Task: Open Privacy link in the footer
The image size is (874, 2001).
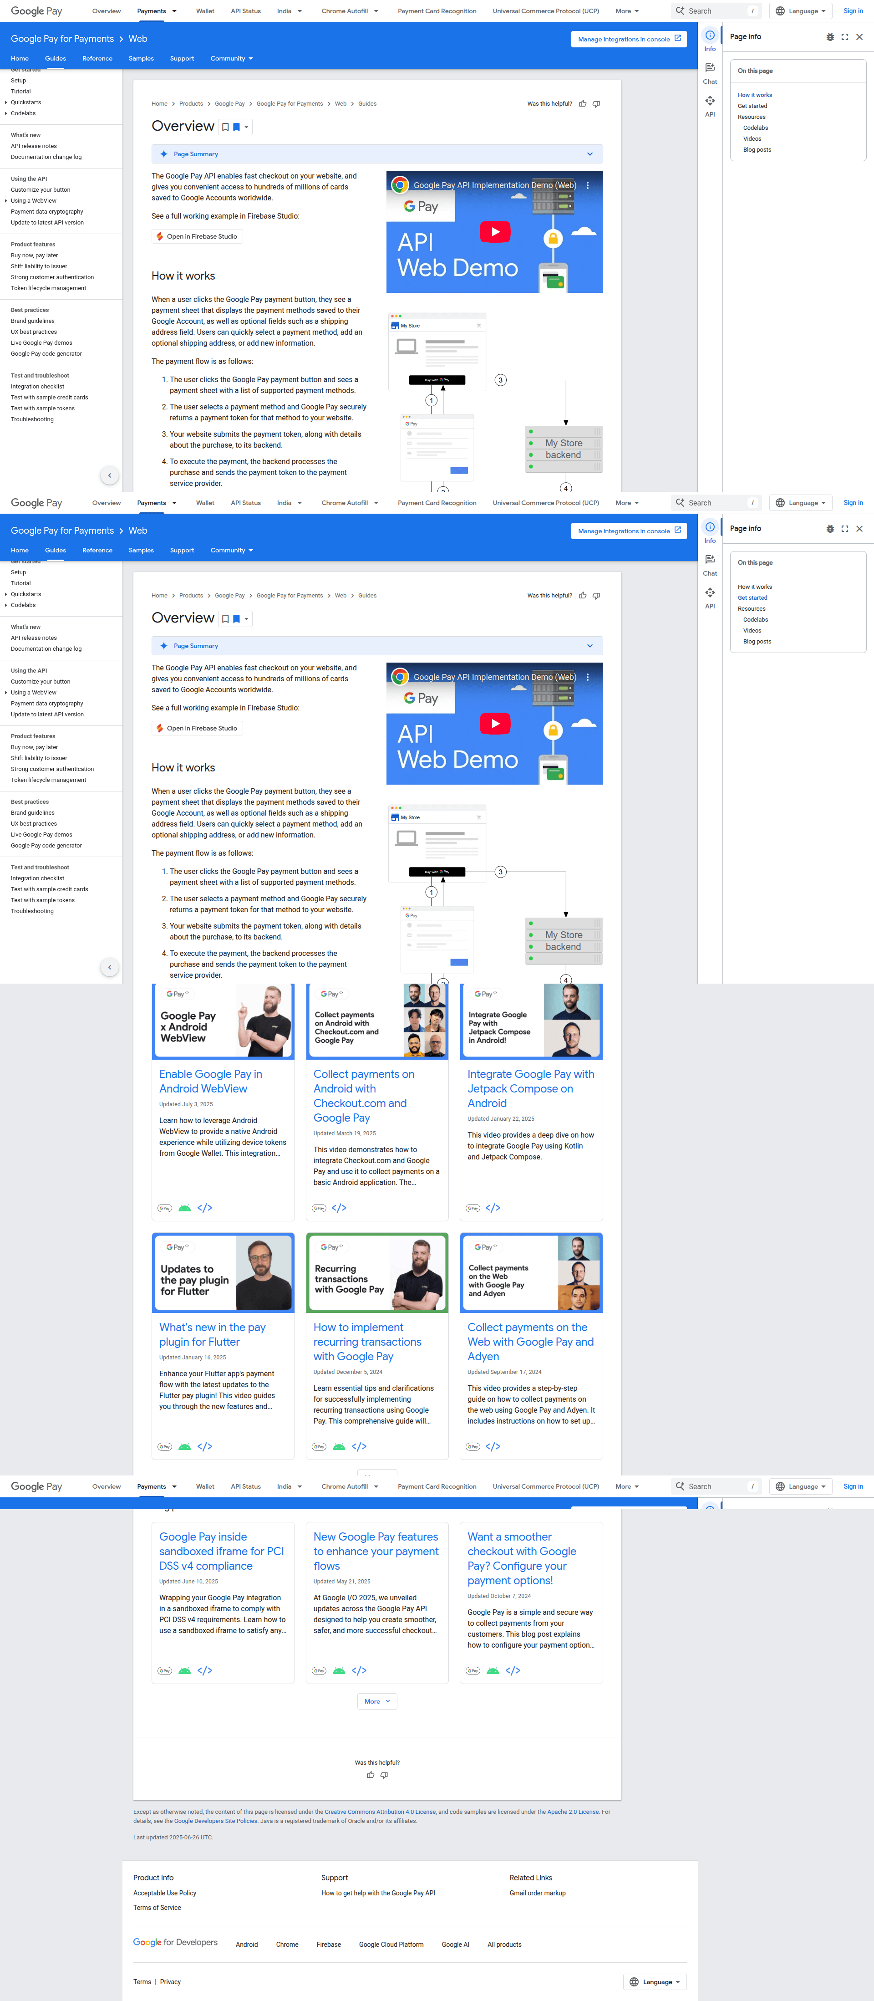Action: pyautogui.click(x=170, y=1981)
